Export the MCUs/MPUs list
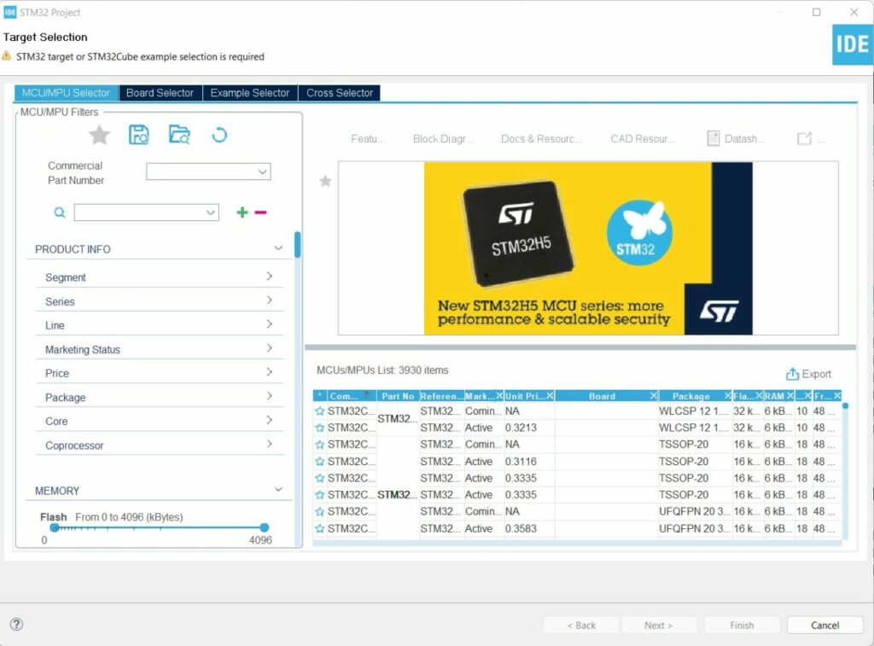This screenshot has width=874, height=646. click(x=808, y=374)
